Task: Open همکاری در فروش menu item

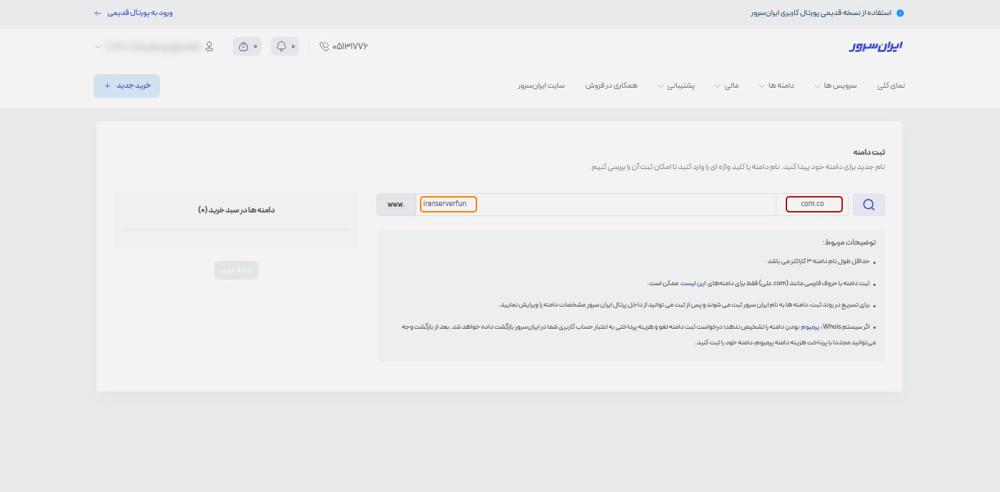Action: 611,86
